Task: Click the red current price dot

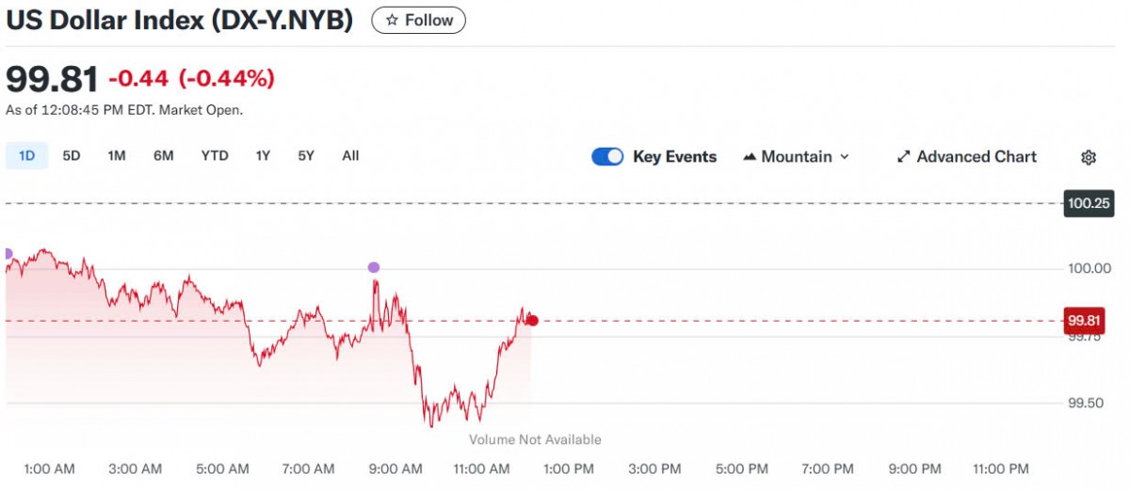Action: (533, 321)
